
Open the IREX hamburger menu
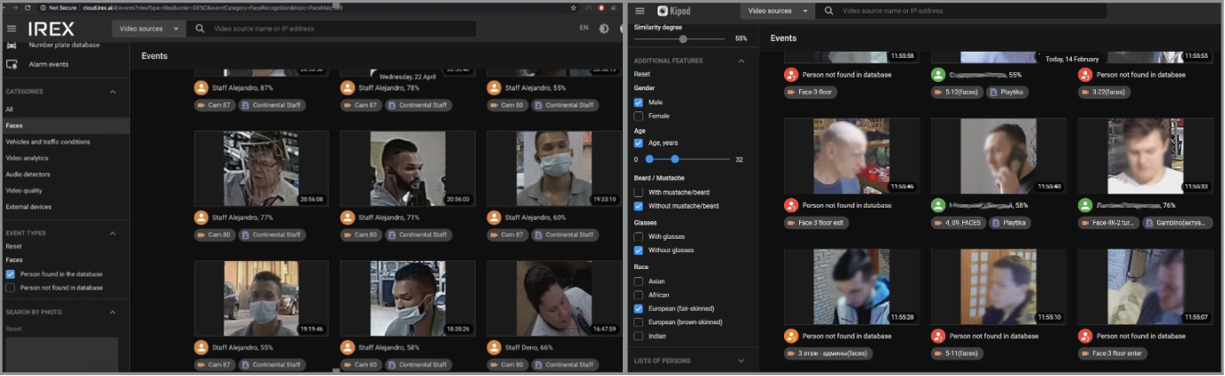[12, 29]
